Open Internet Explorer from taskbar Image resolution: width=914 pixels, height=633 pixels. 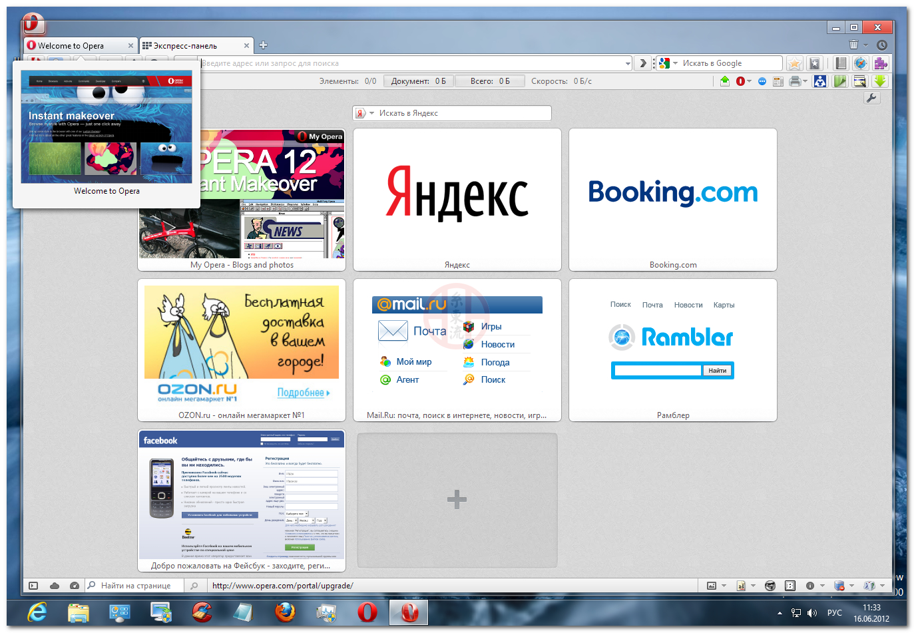pos(38,612)
